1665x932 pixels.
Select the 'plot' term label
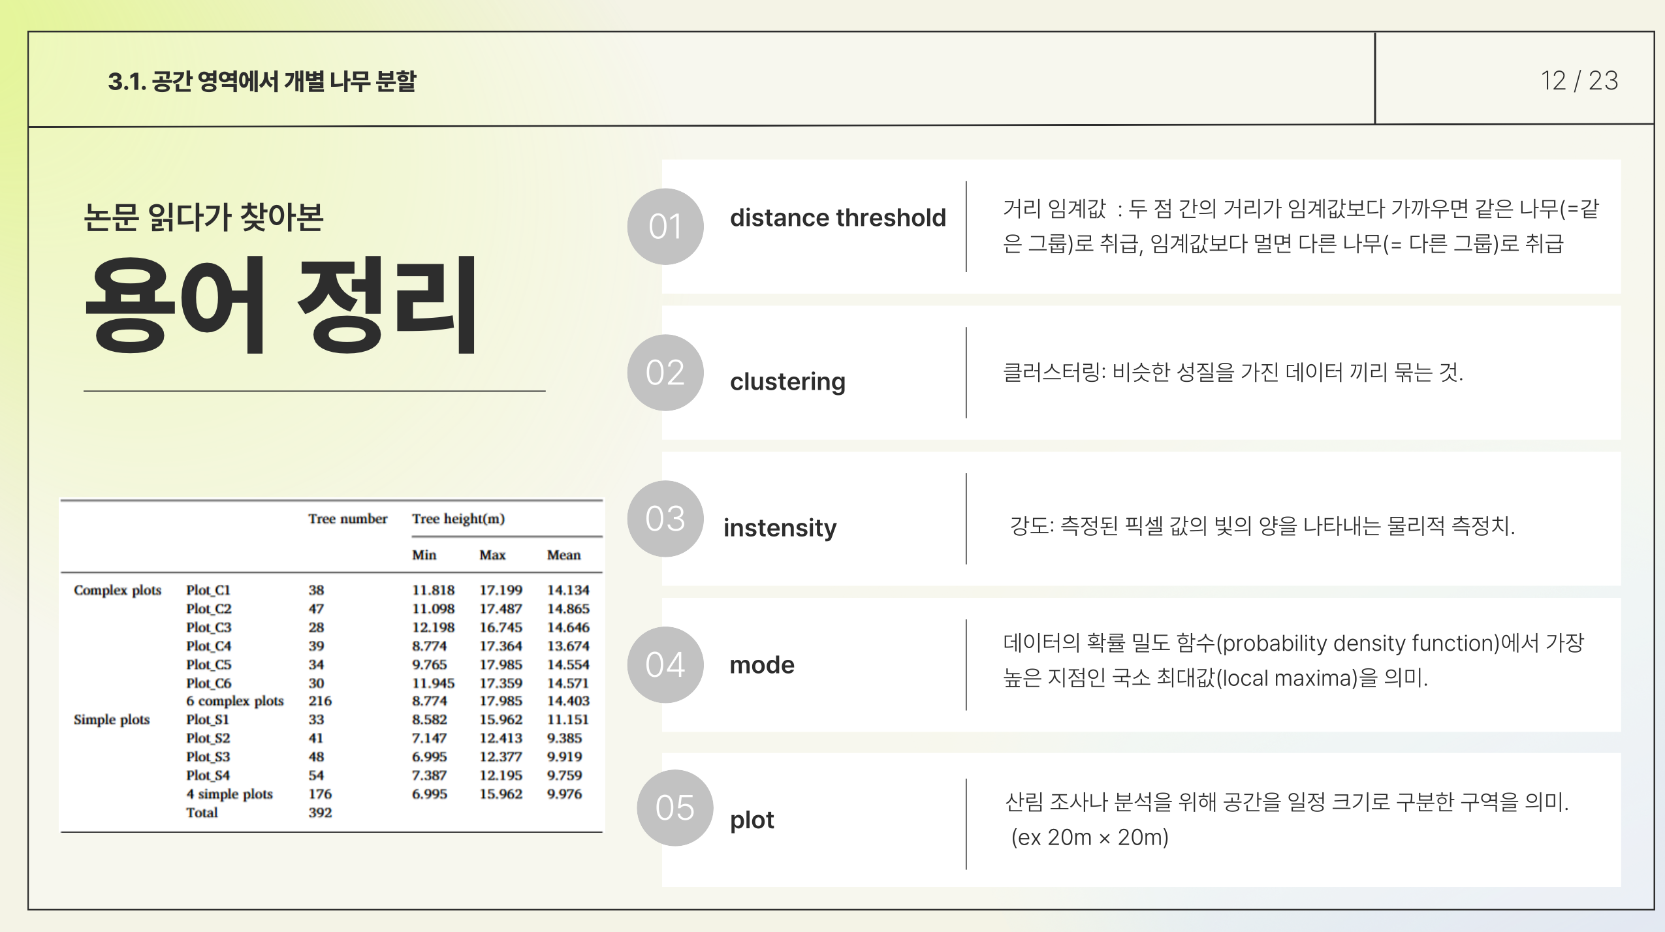click(752, 820)
